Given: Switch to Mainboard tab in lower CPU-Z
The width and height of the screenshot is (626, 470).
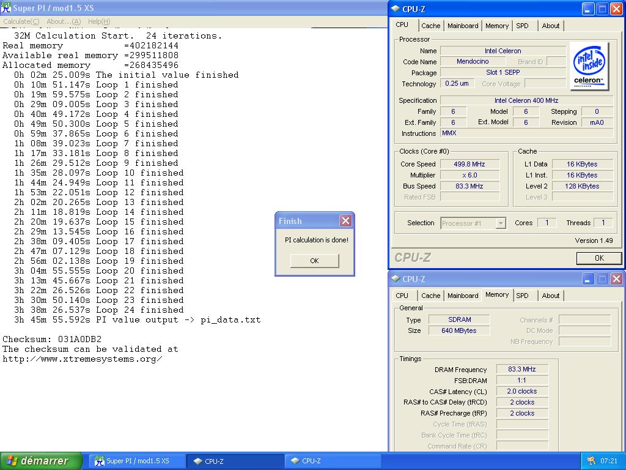Looking at the screenshot, I should click(463, 296).
